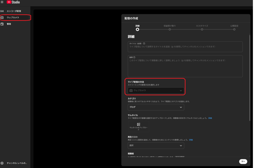Screen dimensions: 272x168
Task: Open 詳細 link beside thumbnail description
Action: pos(210,118)
